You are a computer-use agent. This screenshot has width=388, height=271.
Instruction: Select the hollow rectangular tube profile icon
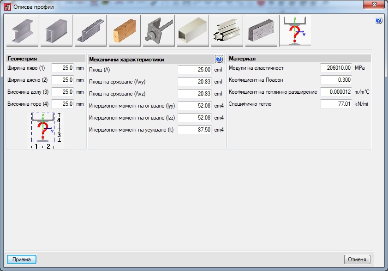click(x=193, y=31)
